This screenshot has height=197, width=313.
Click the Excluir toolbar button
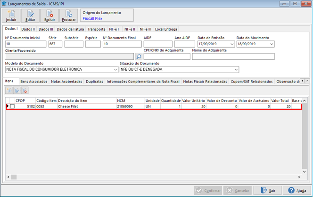click(49, 16)
